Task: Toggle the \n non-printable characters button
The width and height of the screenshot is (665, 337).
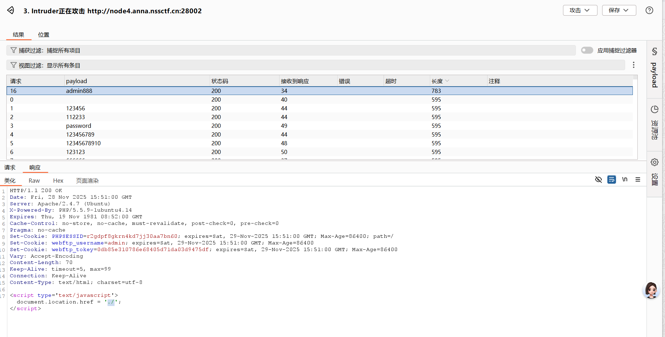Action: [x=625, y=180]
